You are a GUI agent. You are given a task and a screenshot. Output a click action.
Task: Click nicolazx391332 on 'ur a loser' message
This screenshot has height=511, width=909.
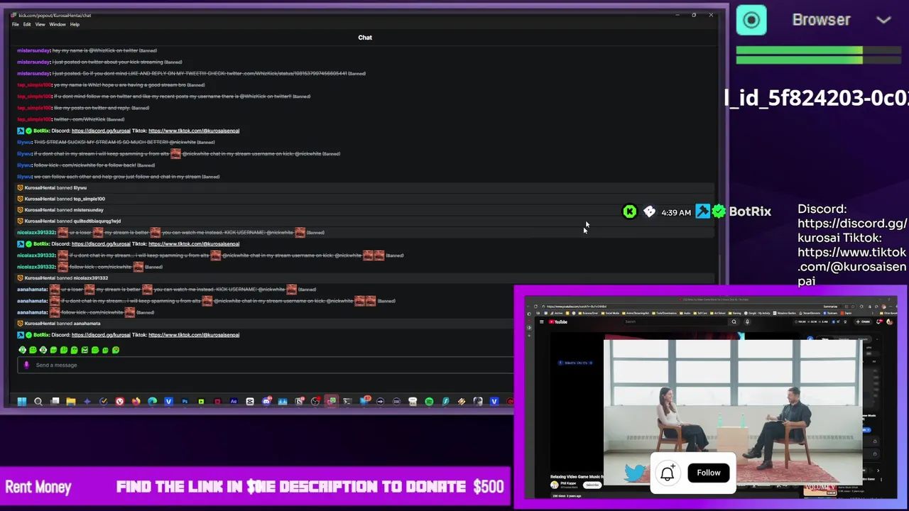tap(36, 233)
